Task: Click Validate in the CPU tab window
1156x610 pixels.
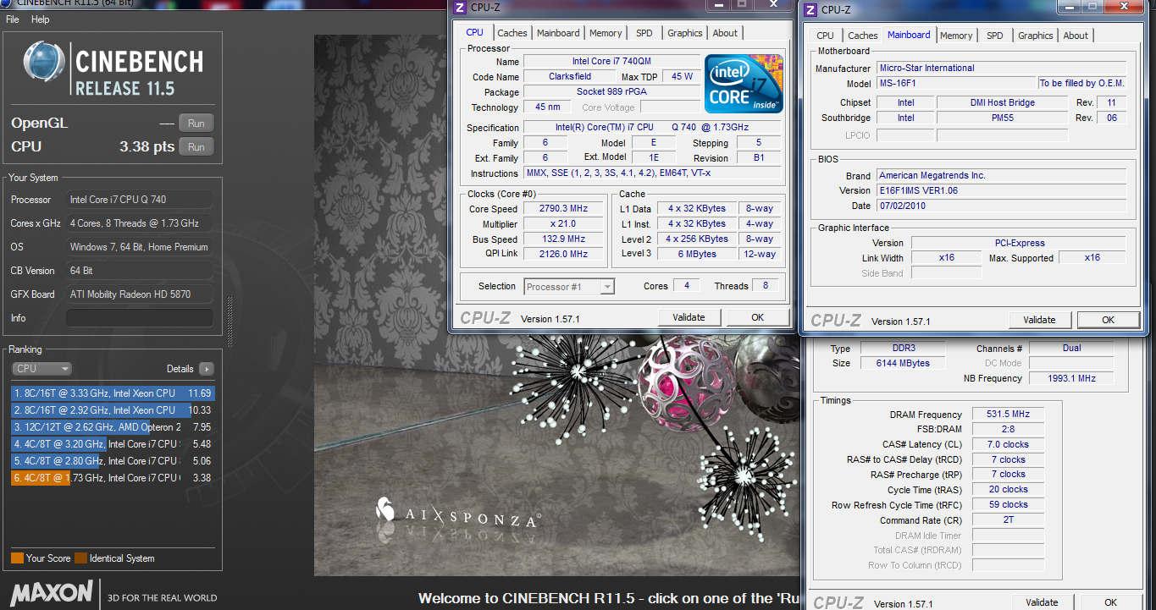Action: click(689, 317)
